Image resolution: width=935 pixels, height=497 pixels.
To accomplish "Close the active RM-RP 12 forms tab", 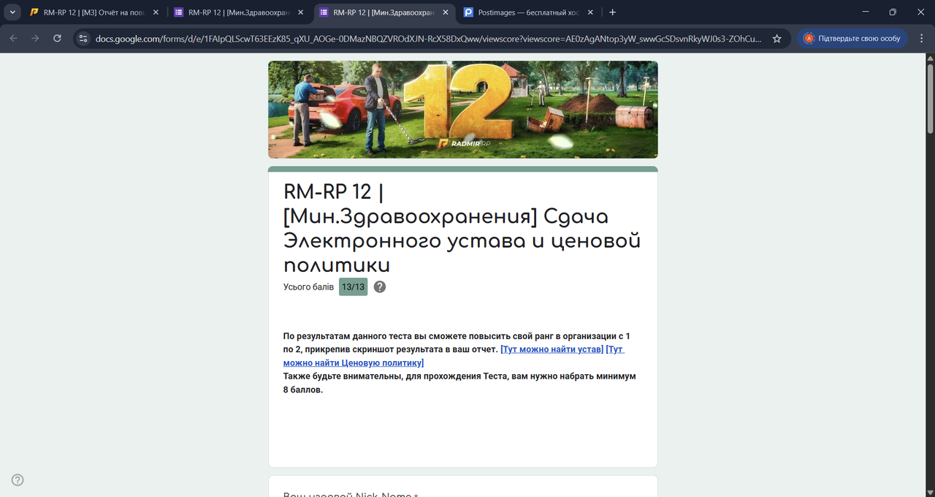I will click(x=444, y=12).
